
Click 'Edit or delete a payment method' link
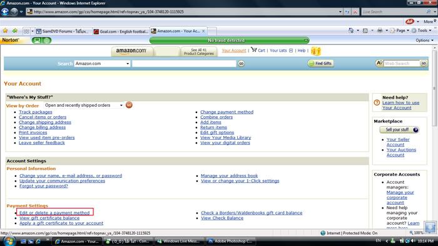click(x=54, y=212)
